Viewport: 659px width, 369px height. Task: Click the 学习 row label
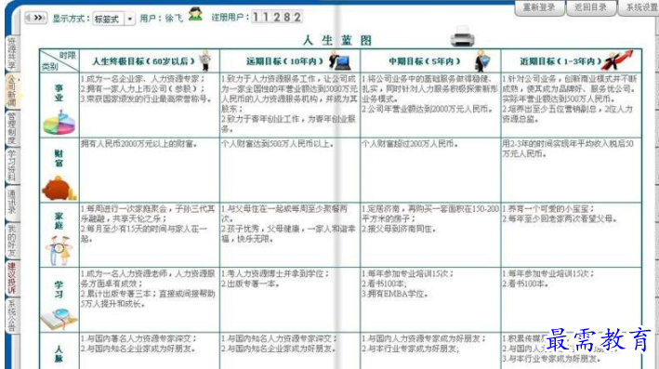coord(59,289)
